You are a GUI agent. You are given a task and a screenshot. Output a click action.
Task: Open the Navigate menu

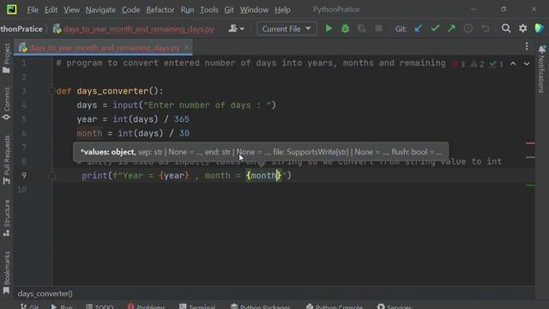point(100,9)
